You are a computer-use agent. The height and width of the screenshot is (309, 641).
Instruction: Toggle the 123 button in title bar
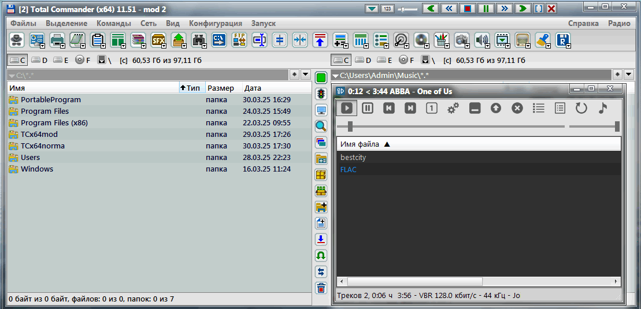386,9
